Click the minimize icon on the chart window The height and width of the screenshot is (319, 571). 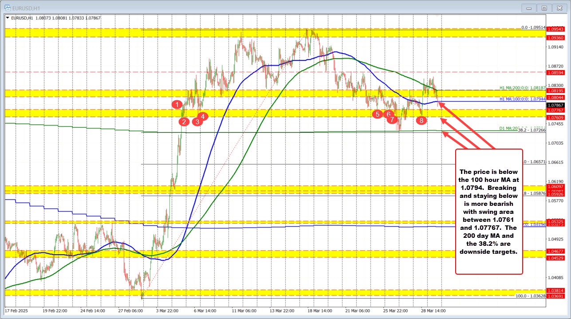528,8
